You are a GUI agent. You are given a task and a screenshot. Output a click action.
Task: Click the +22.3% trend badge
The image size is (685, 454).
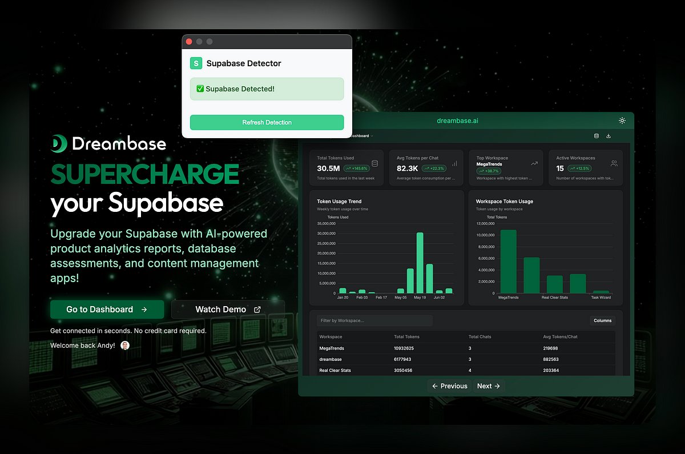(x=435, y=168)
